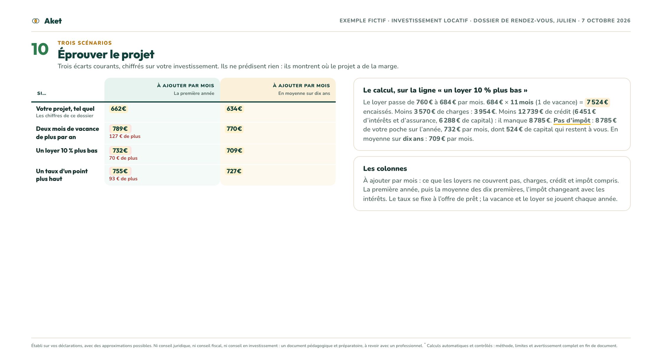Select the row 'Un taux d'un point plus haut'

point(183,175)
